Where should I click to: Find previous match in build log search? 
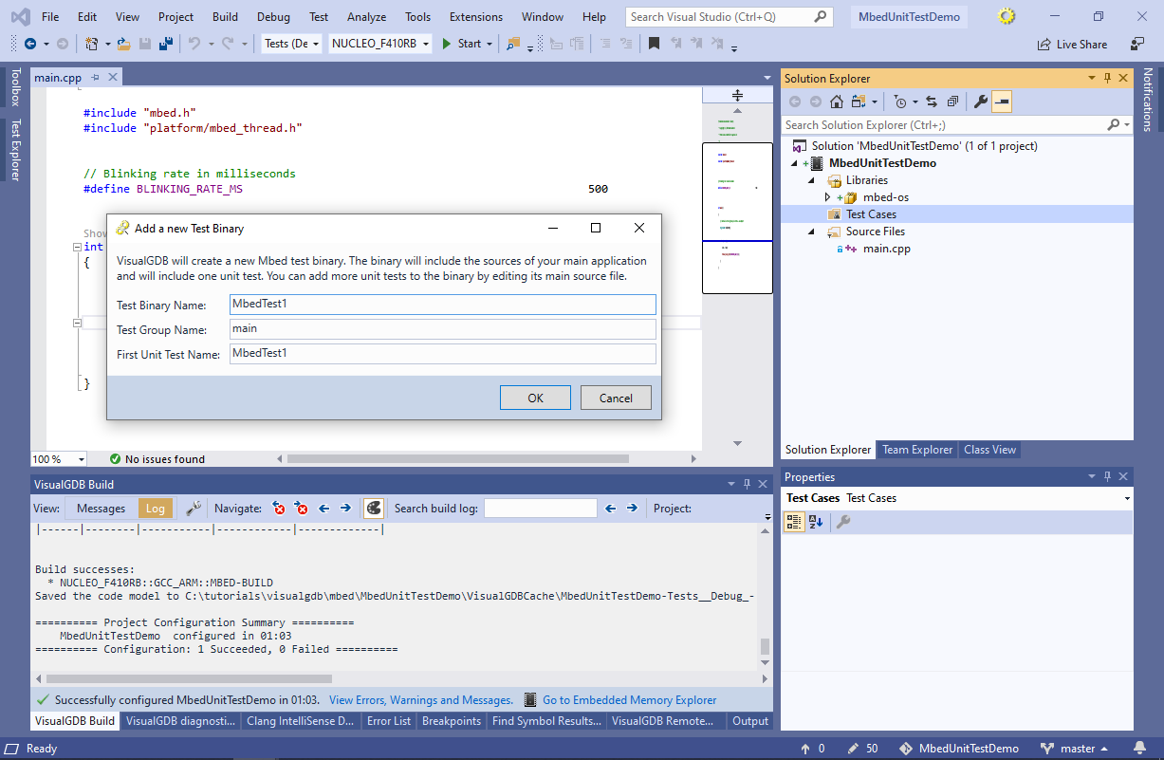(x=611, y=509)
